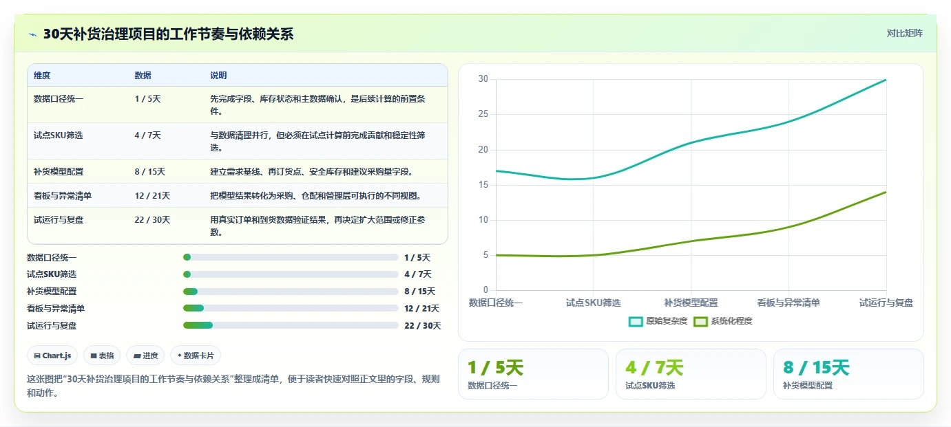The image size is (951, 427).
Task: Click the 说明 column header
Action: [x=218, y=76]
